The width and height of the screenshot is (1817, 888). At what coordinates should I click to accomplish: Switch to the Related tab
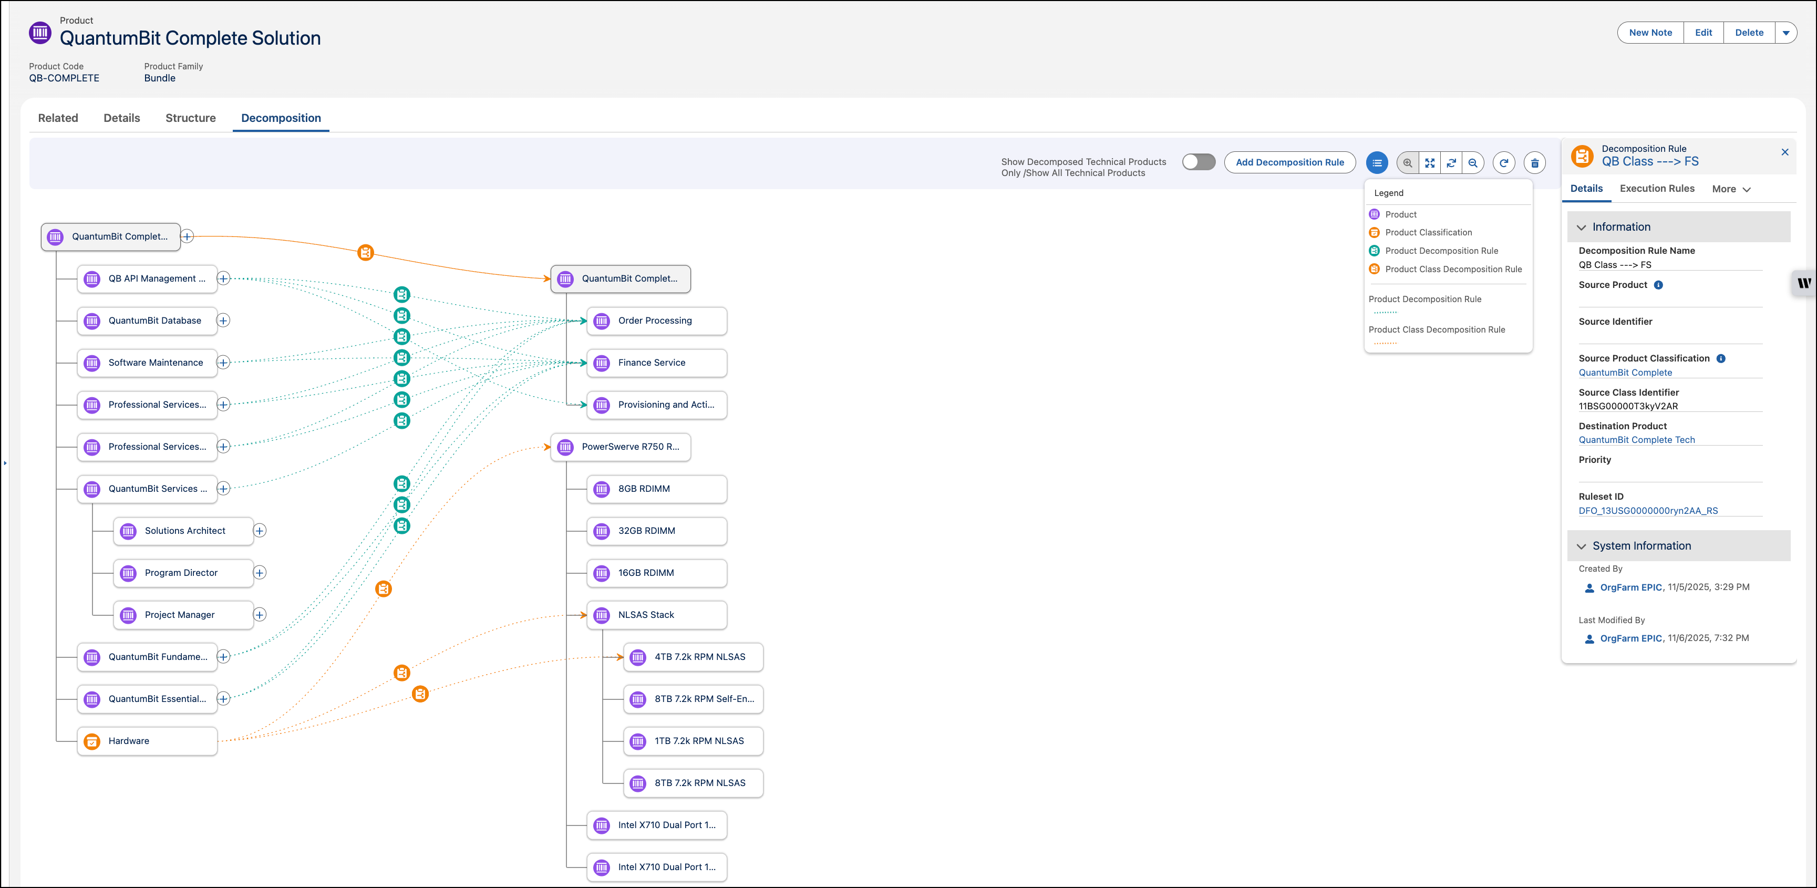[x=58, y=118]
